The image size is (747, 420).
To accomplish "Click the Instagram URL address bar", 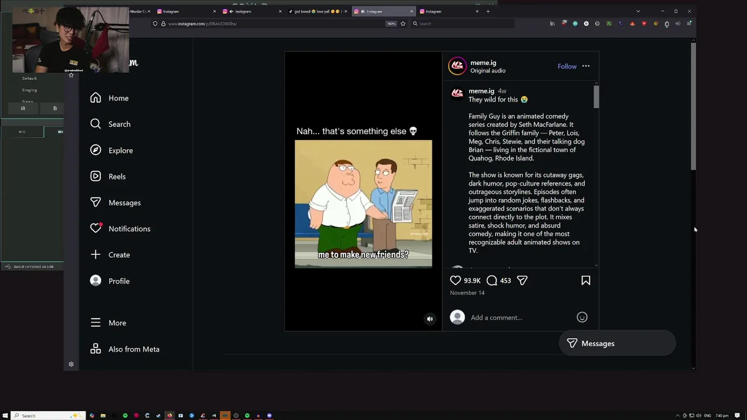I will pos(274,24).
